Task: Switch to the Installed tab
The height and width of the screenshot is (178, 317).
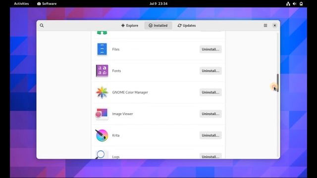Action: click(x=158, y=25)
